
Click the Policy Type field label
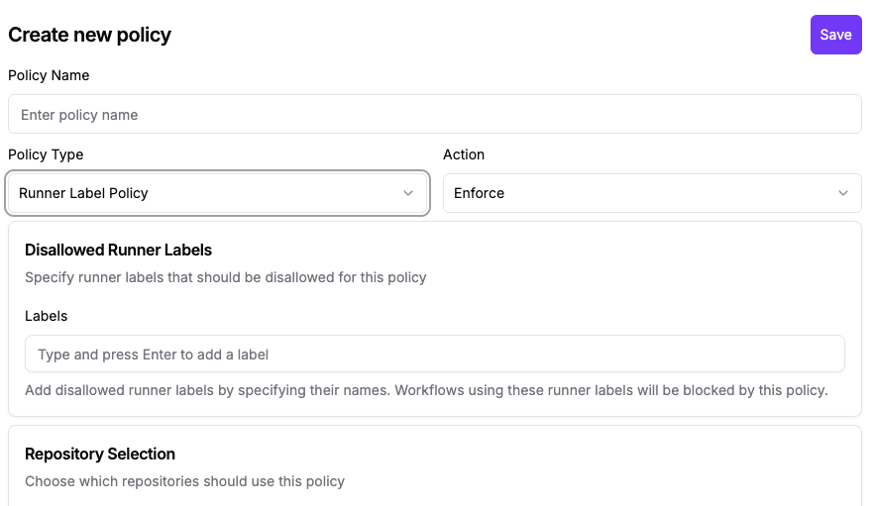(46, 154)
